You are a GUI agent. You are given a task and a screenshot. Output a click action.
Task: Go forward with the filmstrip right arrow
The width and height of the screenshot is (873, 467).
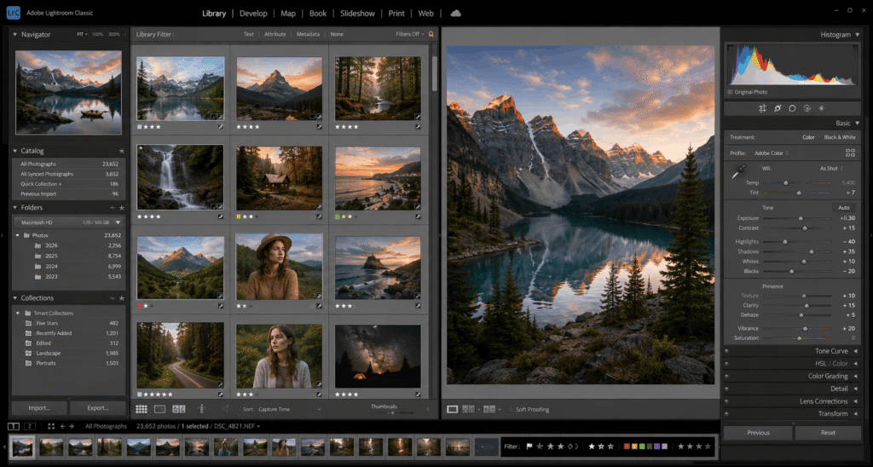[x=72, y=426]
